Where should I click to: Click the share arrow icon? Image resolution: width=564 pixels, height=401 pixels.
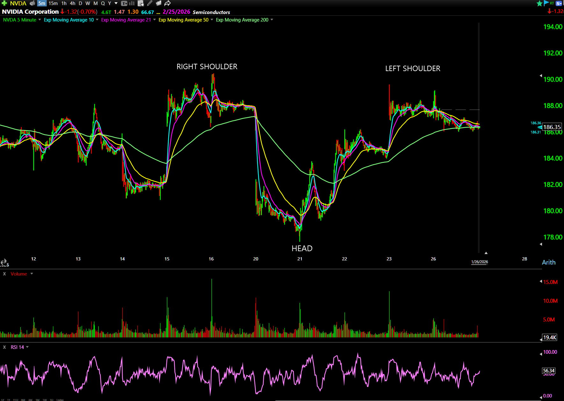(x=168, y=4)
